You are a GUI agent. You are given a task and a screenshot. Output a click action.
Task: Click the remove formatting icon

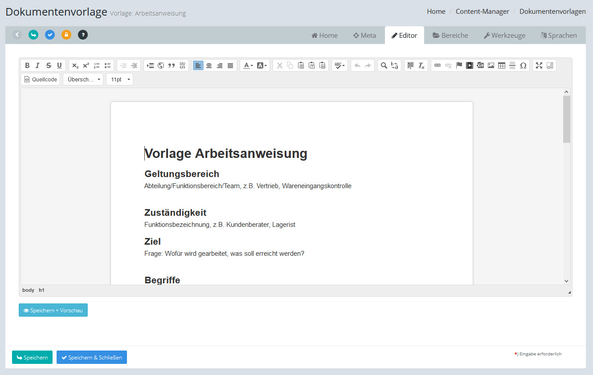[421, 65]
